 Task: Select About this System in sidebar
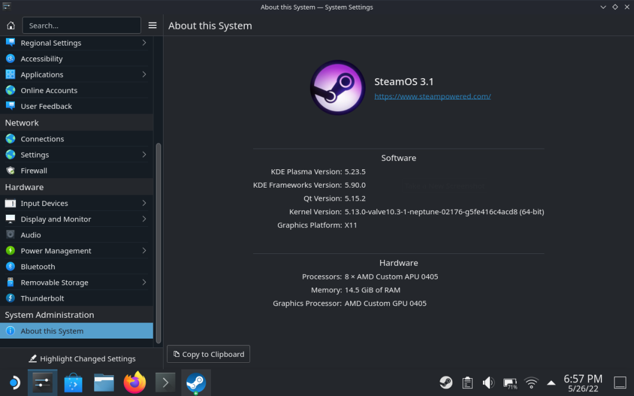(x=76, y=330)
